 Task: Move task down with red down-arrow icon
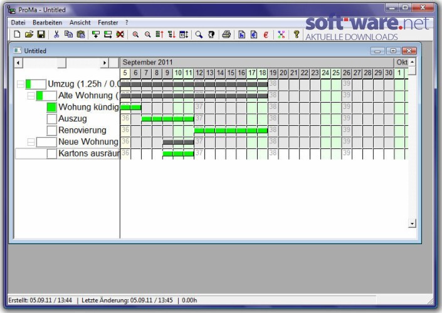172,34
